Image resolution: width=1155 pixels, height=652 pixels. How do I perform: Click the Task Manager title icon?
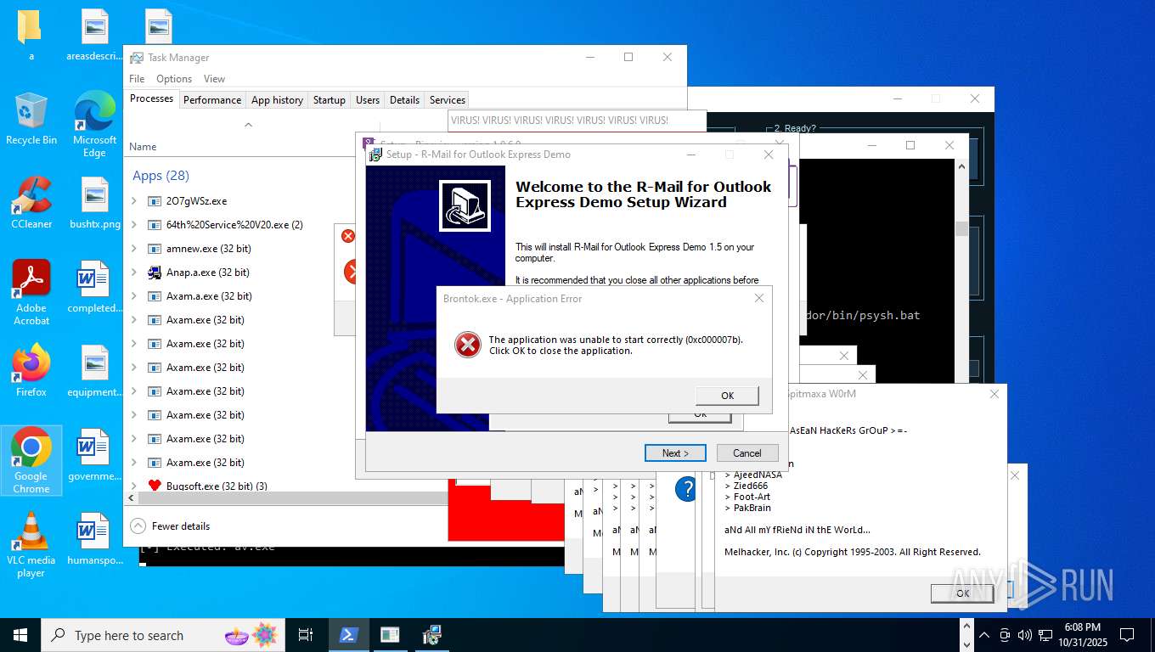[137, 58]
